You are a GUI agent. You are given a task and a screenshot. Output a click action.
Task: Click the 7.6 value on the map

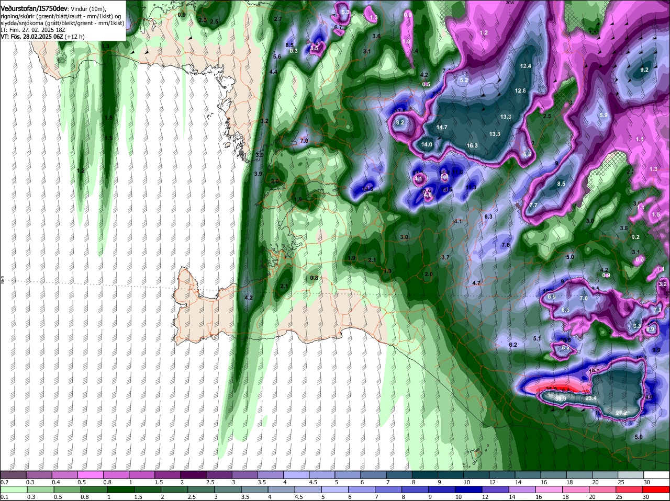(506, 245)
